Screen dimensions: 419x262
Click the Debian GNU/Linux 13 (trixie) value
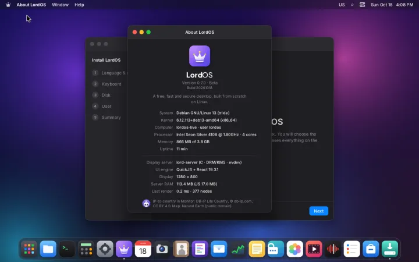click(203, 113)
